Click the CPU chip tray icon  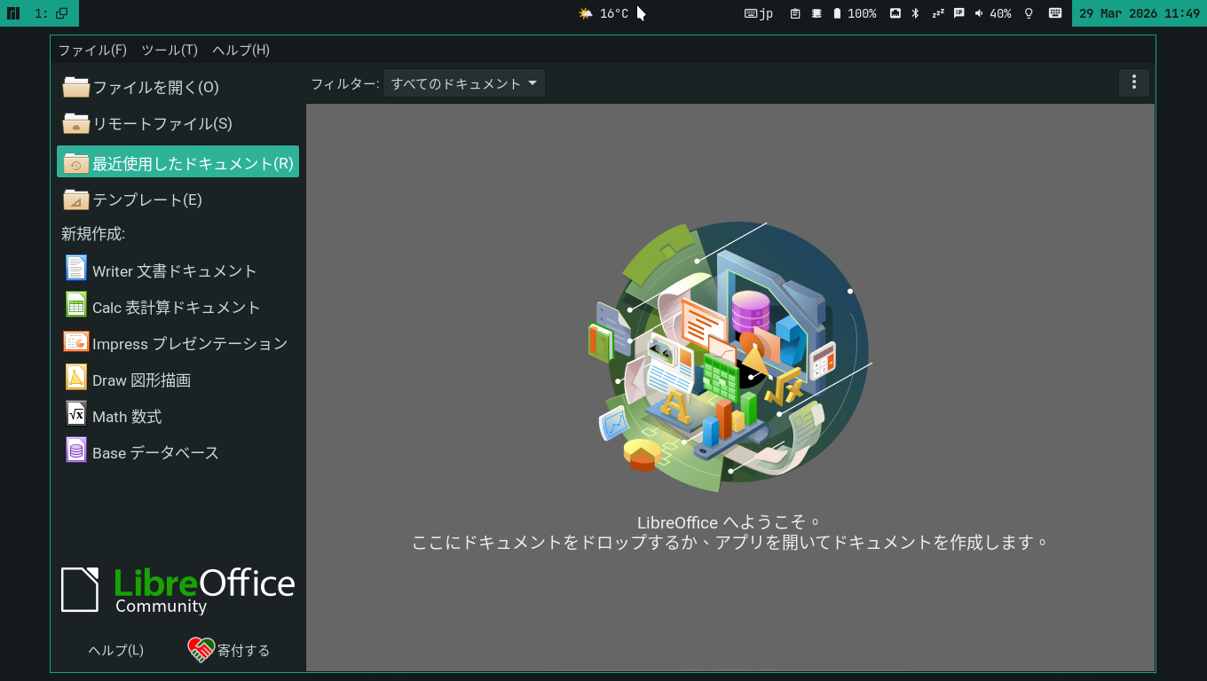pyautogui.click(x=816, y=13)
